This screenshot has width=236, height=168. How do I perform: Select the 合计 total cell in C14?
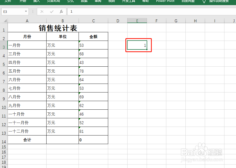click(93, 140)
